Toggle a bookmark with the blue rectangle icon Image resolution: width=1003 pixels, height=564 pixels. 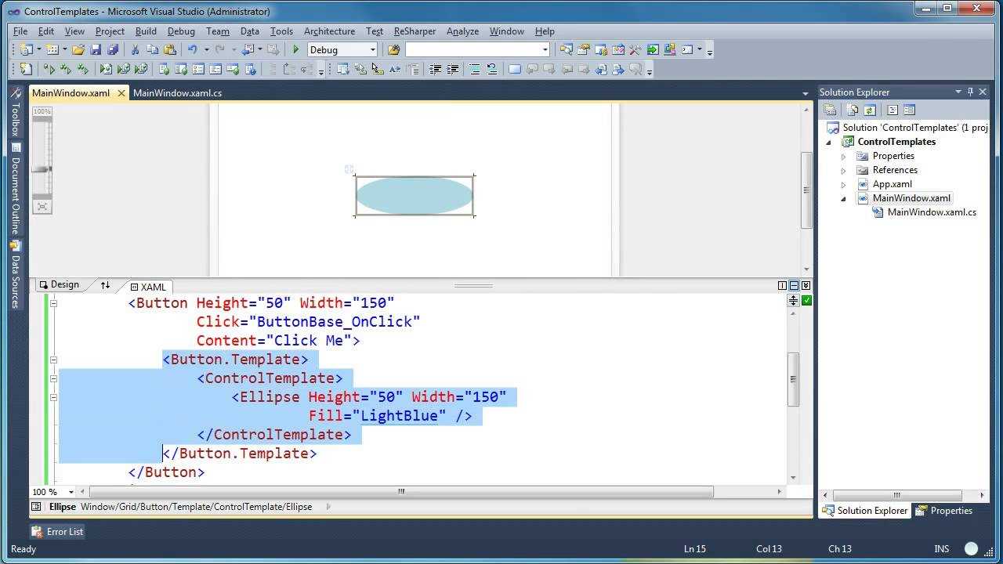pyautogui.click(x=515, y=69)
